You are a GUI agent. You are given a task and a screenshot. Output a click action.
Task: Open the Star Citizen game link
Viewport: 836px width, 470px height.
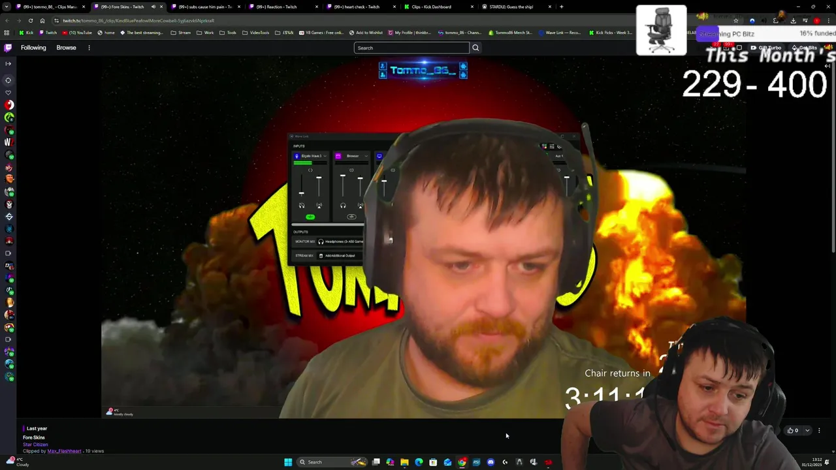click(35, 445)
